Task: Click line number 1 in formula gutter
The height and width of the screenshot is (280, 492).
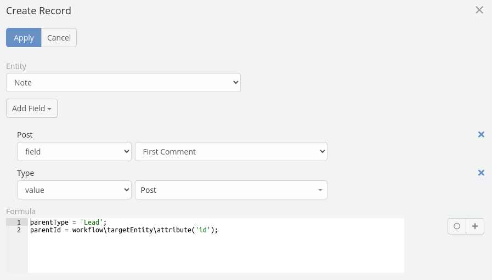Action: (19, 222)
